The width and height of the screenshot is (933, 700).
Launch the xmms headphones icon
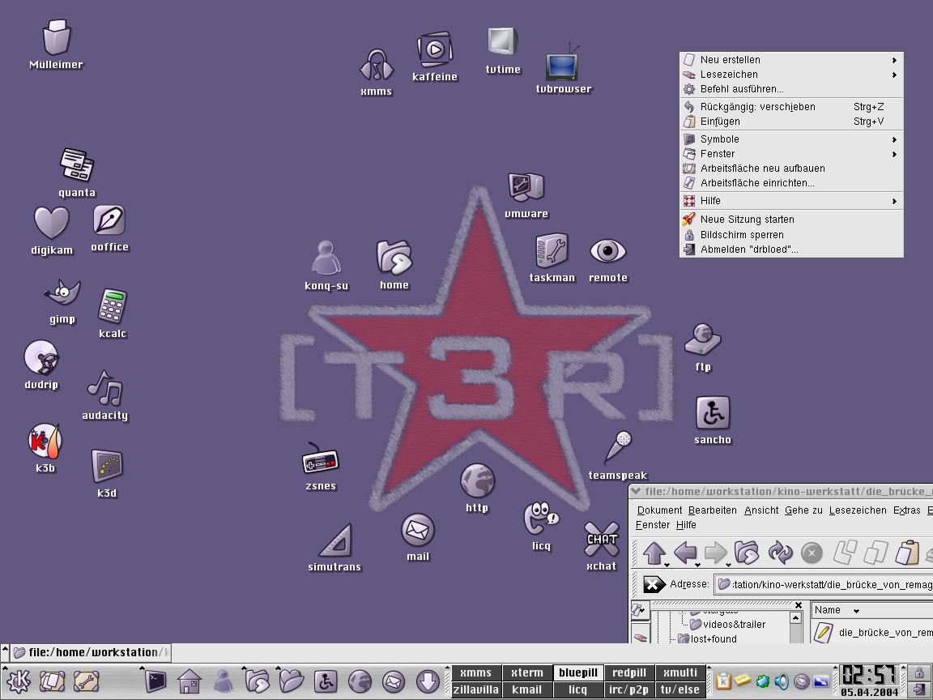coord(376,66)
